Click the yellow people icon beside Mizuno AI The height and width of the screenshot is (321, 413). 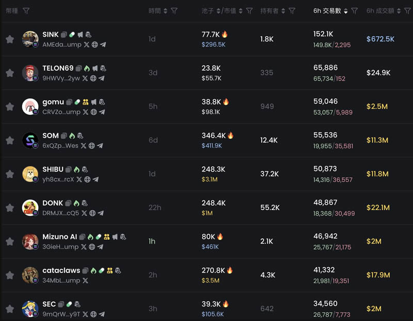106,237
